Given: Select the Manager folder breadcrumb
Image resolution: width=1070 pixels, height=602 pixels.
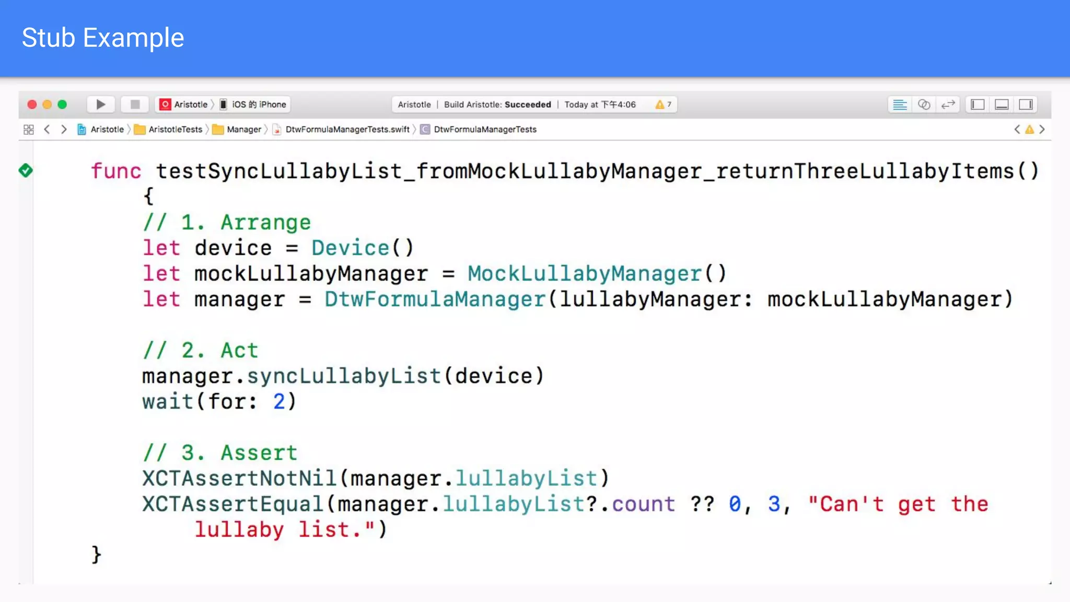Looking at the screenshot, I should tap(243, 130).
